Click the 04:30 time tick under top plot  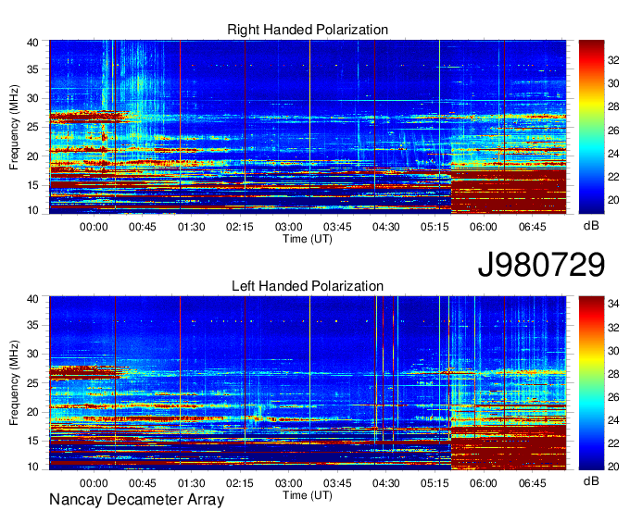click(385, 227)
